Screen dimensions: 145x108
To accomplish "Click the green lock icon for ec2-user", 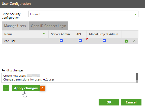I will pos(126,41).
